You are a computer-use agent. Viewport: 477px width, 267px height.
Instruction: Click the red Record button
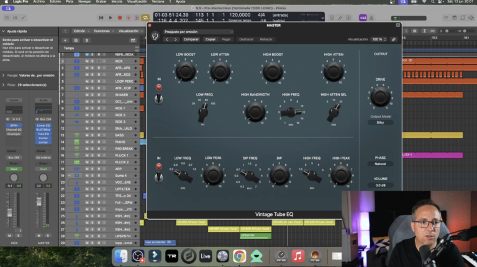(x=120, y=18)
